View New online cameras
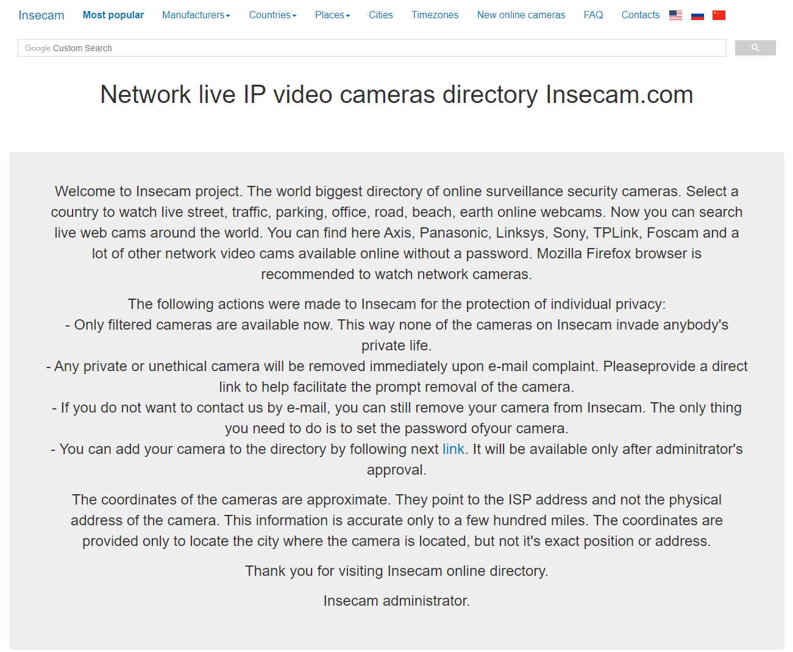793x652 pixels. (521, 15)
